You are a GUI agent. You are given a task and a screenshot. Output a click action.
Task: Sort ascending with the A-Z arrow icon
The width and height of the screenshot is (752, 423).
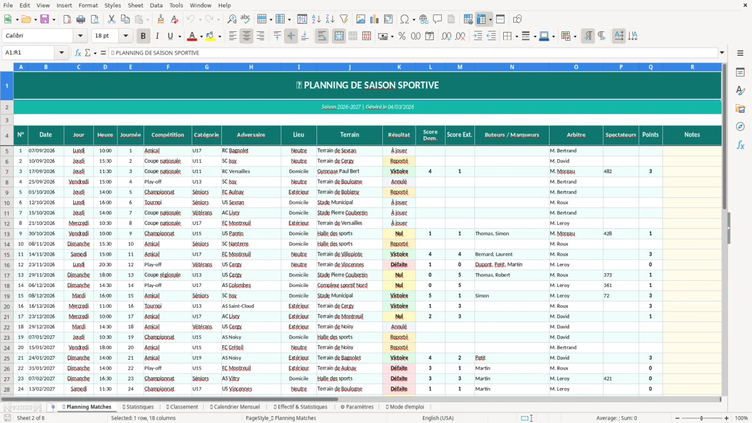316,19
